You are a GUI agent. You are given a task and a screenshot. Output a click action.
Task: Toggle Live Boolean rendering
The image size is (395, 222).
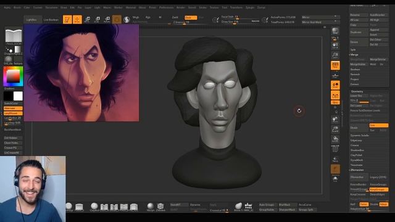51,20
